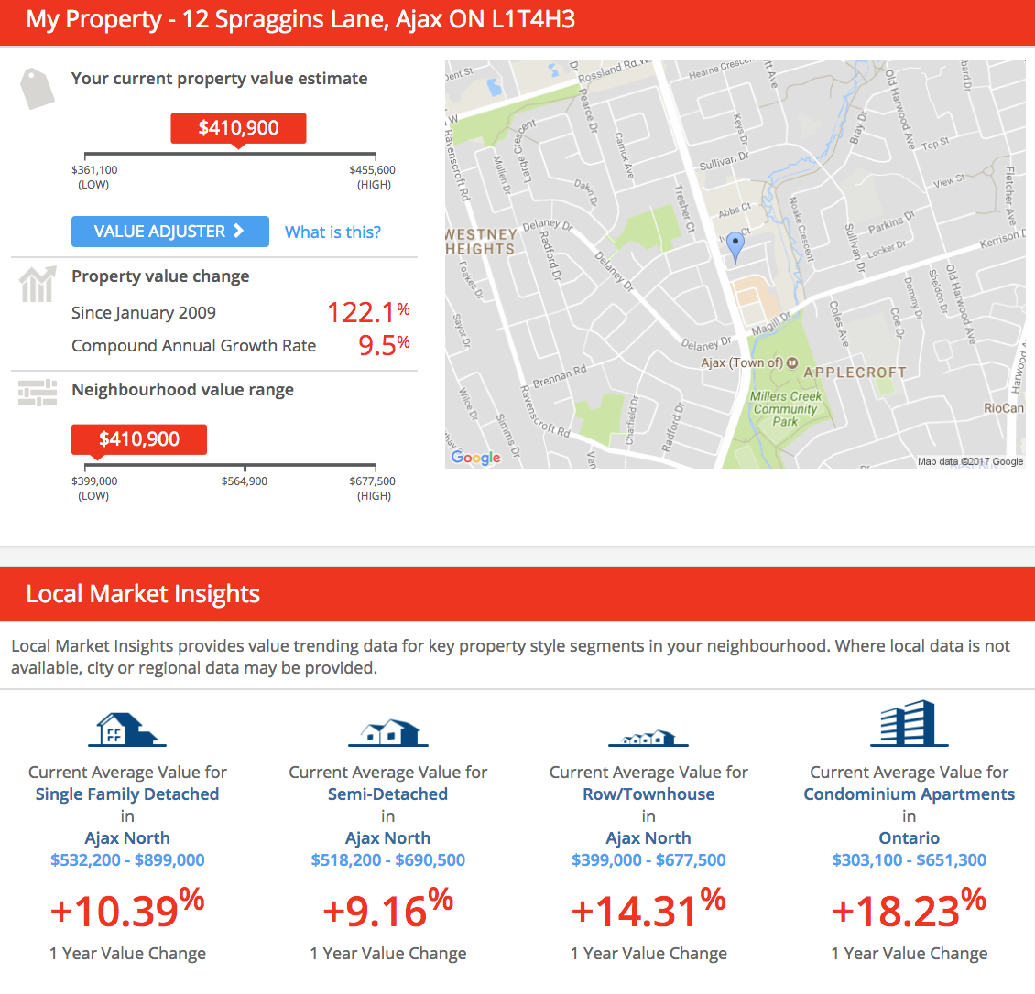Click the 'Property value change' heading
This screenshot has width=1035, height=994.
[160, 276]
